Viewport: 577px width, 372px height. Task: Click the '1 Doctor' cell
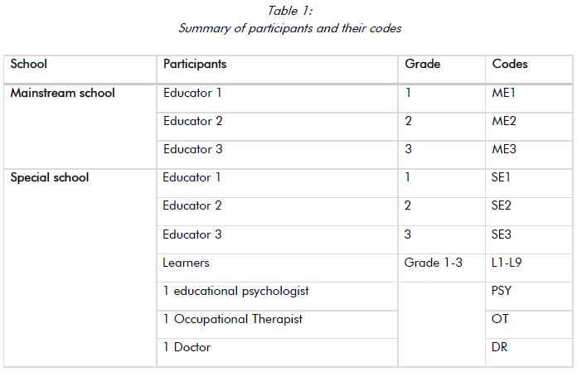(x=187, y=347)
